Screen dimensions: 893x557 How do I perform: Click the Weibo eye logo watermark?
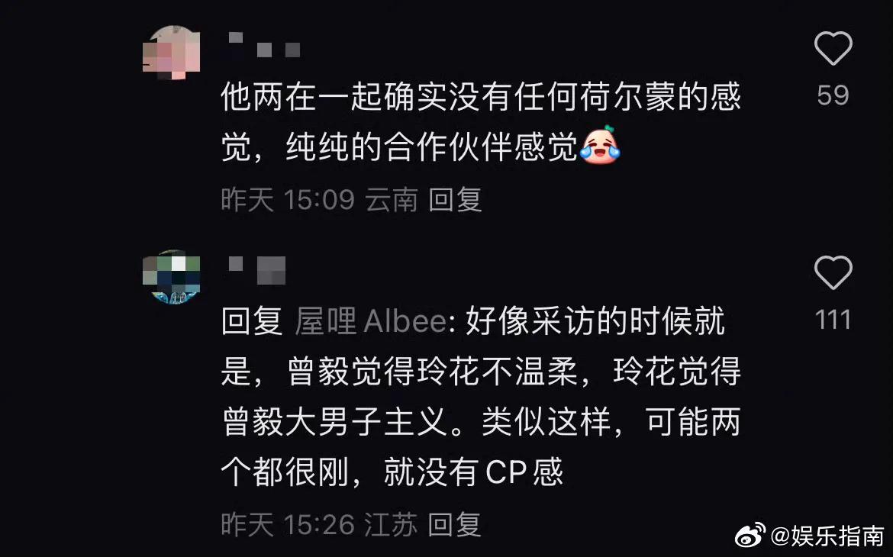tap(750, 534)
